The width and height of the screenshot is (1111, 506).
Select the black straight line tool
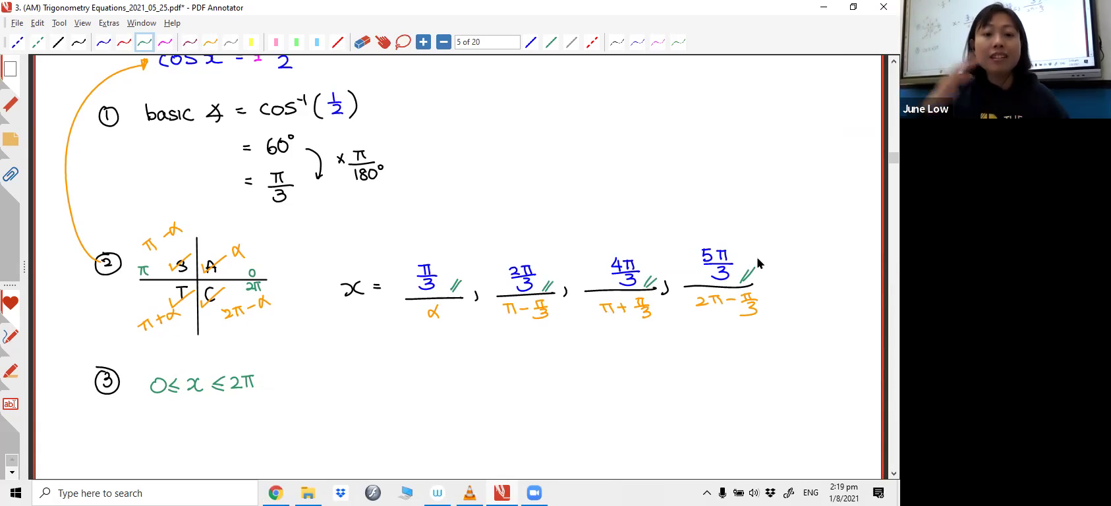58,42
